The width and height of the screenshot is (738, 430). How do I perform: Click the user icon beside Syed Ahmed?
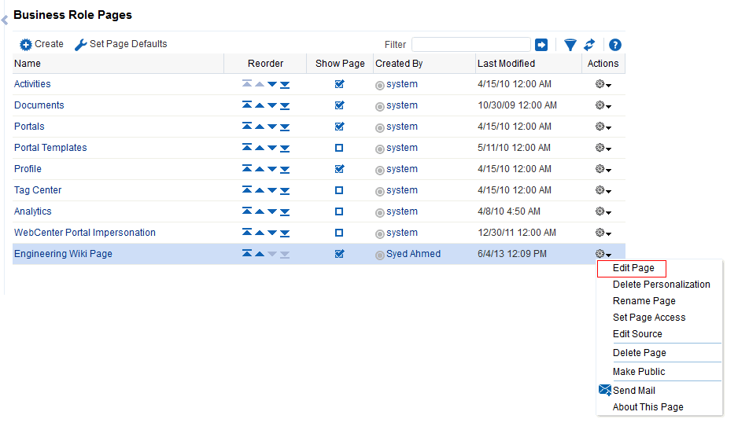[380, 255]
